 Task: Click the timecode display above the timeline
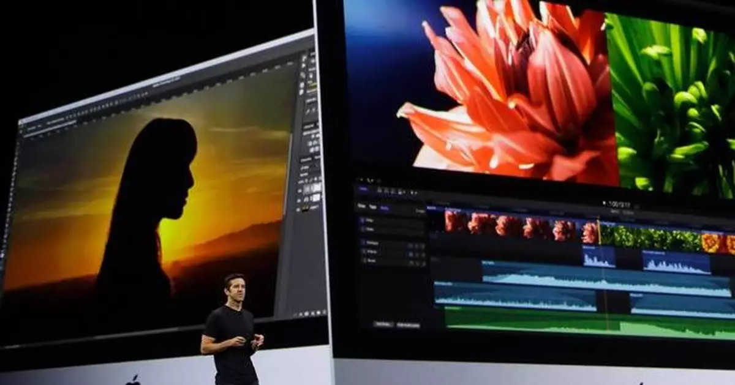coord(619,204)
